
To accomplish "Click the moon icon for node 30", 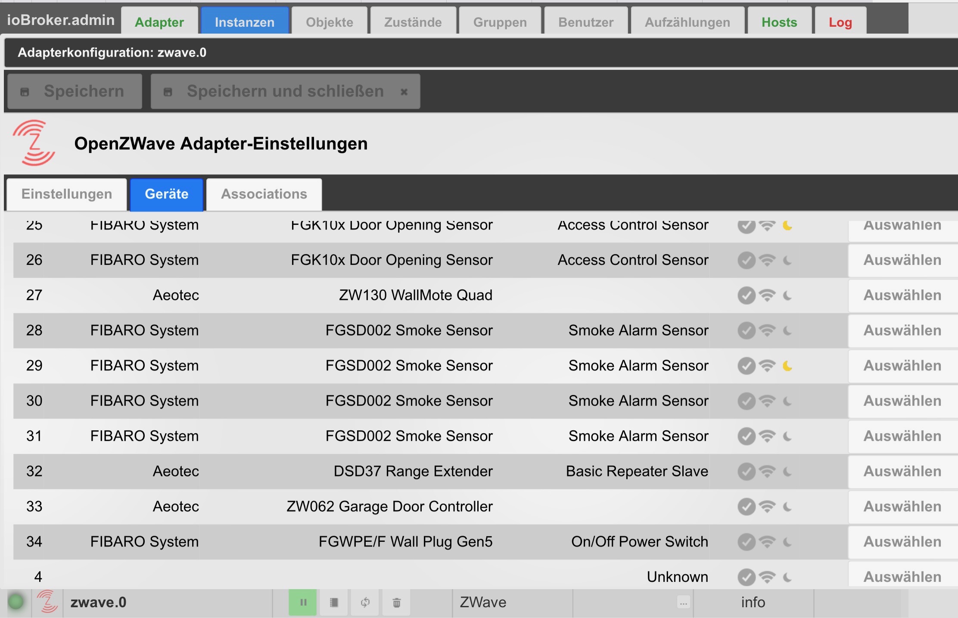I will (x=787, y=401).
